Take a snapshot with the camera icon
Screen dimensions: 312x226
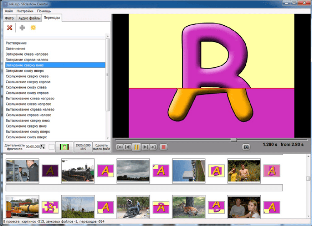(246, 147)
